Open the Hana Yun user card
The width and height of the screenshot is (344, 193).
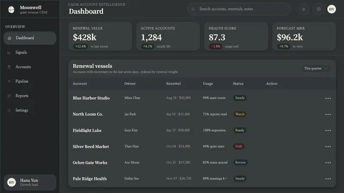coord(30,182)
